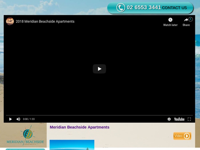Call number 02 6553 3441

(144, 7)
